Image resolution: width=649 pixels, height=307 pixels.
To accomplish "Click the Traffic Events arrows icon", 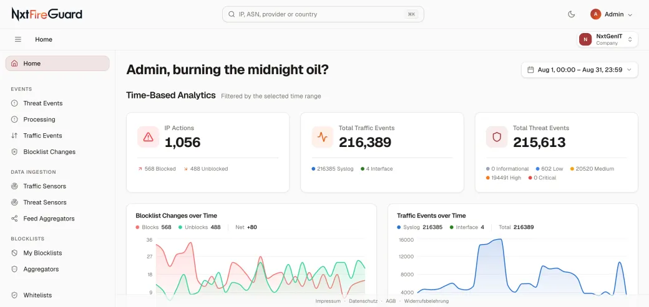I will [x=14, y=136].
